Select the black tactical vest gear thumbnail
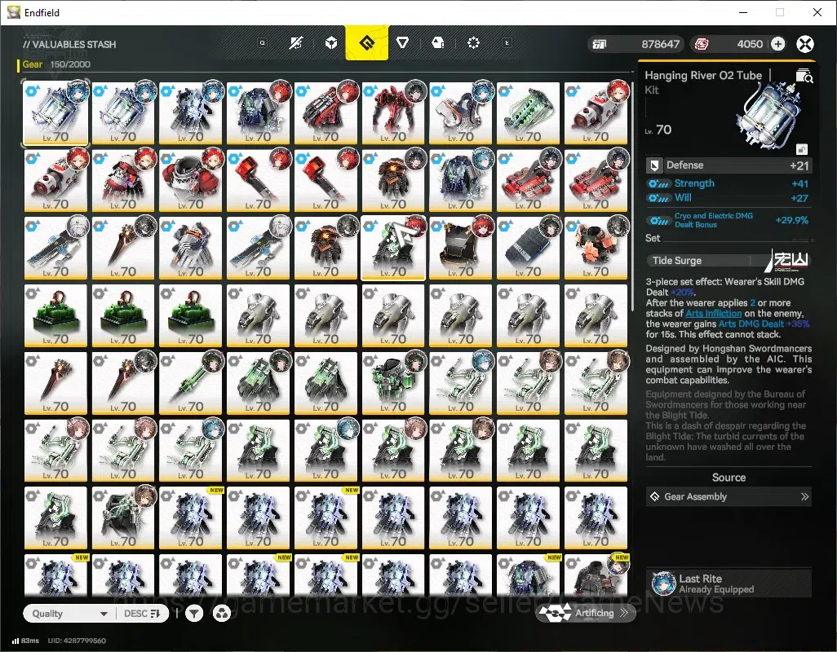The height and width of the screenshot is (652, 837). coord(461,248)
